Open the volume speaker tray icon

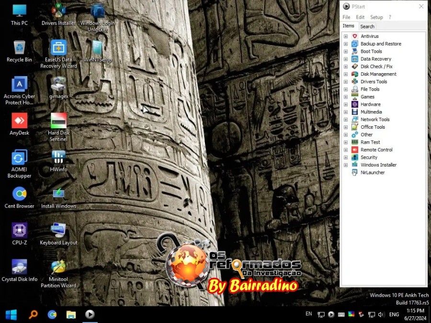pos(381,314)
